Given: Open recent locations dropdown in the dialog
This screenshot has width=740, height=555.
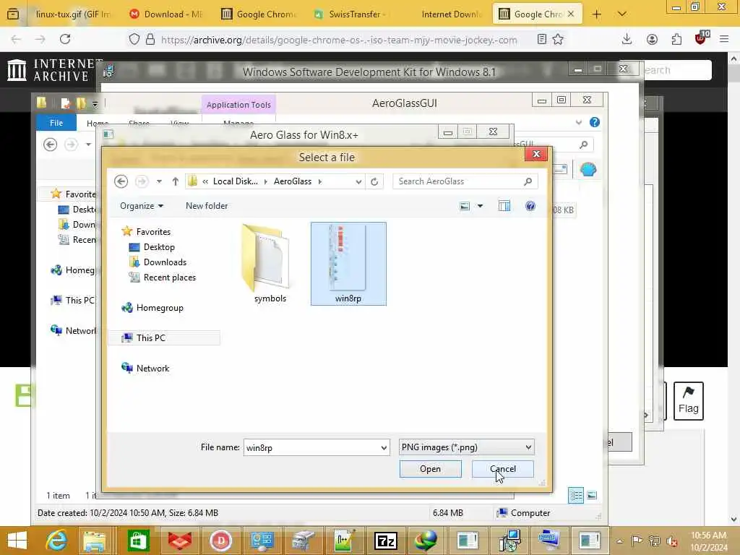Looking at the screenshot, I should pos(159,181).
